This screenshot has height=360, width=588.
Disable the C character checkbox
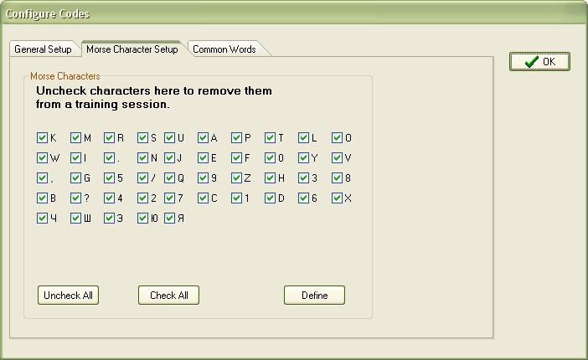(203, 198)
